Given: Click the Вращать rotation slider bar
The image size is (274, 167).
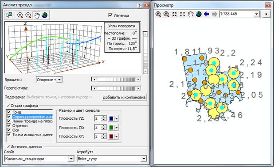Looking at the screenshot, I should tap(116, 80).
